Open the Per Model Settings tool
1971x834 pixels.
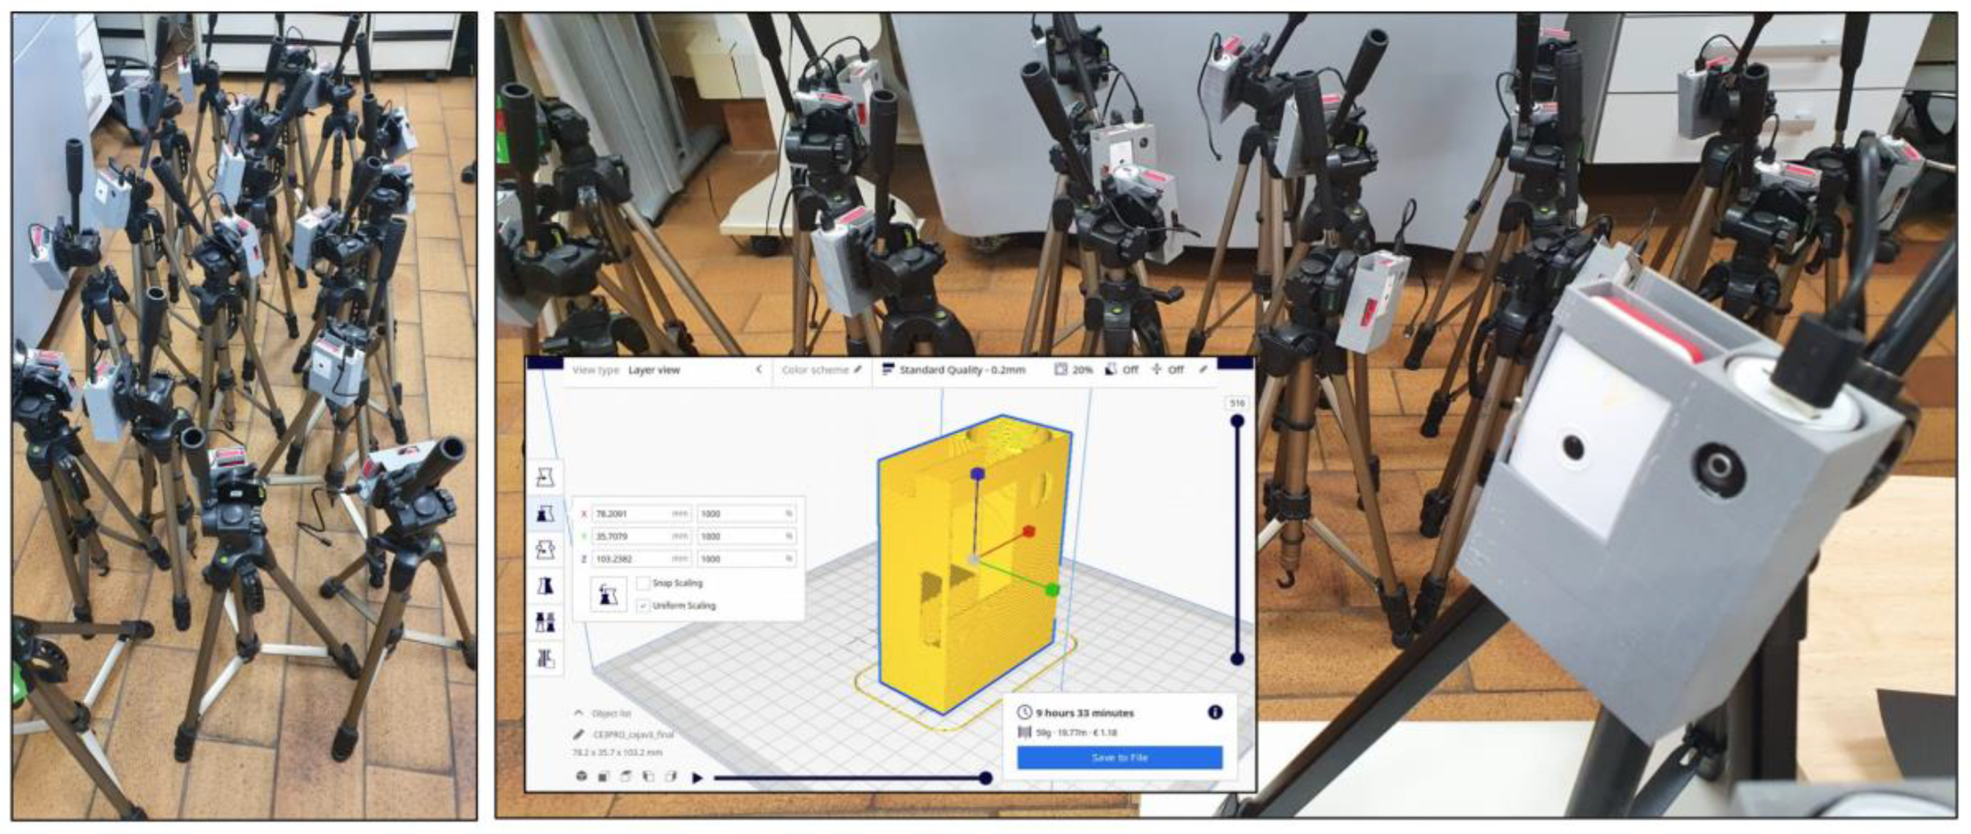[x=545, y=622]
